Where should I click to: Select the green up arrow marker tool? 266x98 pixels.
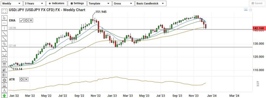(4, 96)
